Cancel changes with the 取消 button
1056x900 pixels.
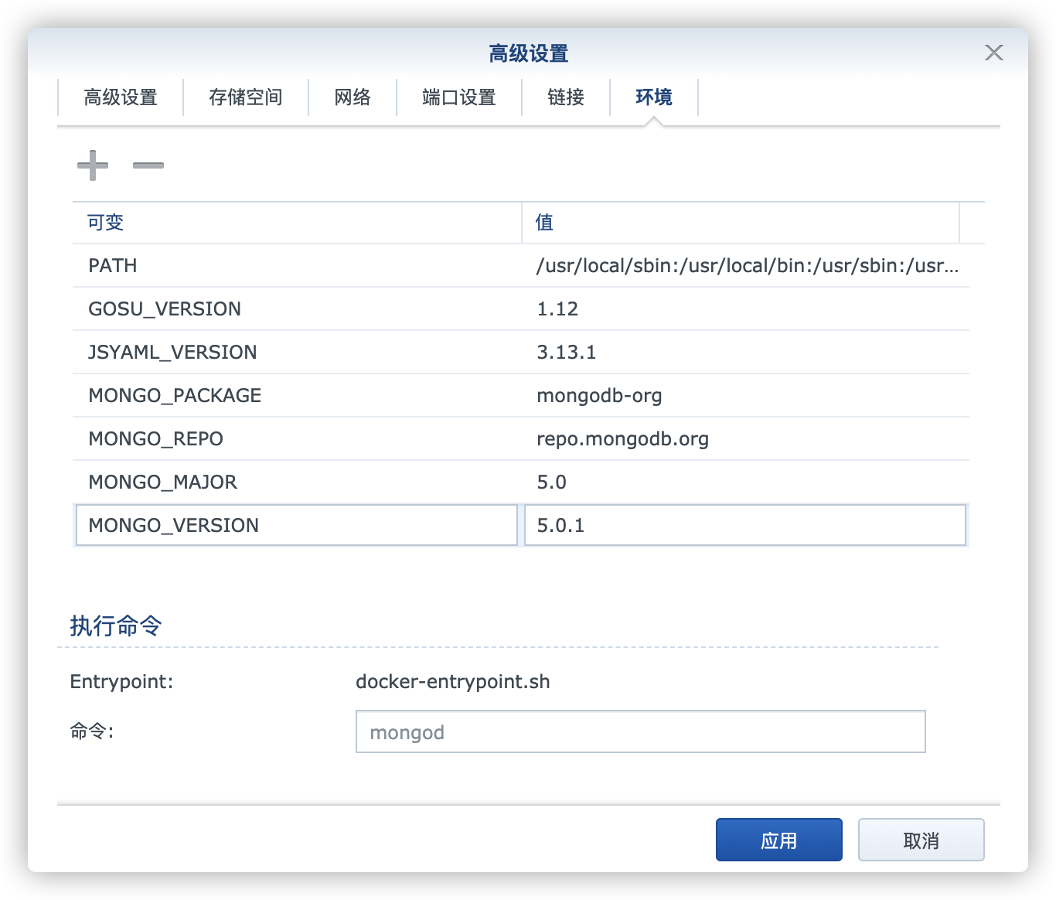coord(921,840)
